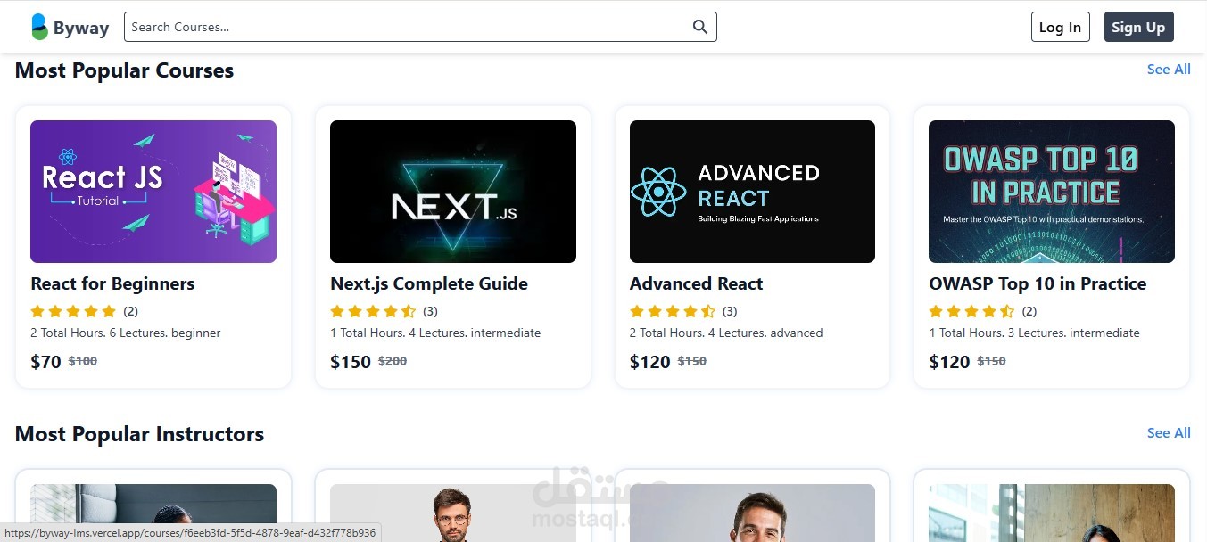Click the $150 price on Next.js Complete Guide
Image resolution: width=1207 pixels, height=542 pixels.
tap(351, 362)
